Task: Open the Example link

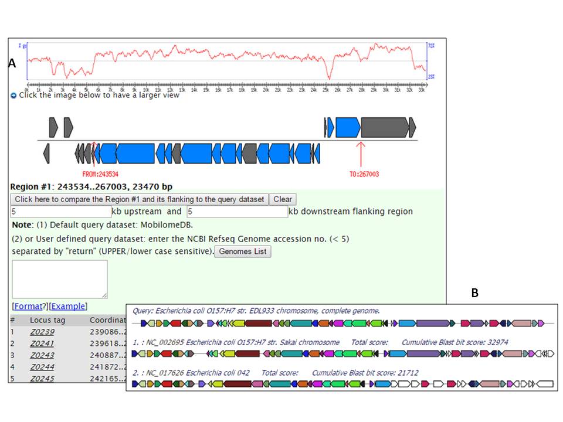Action: [69, 306]
